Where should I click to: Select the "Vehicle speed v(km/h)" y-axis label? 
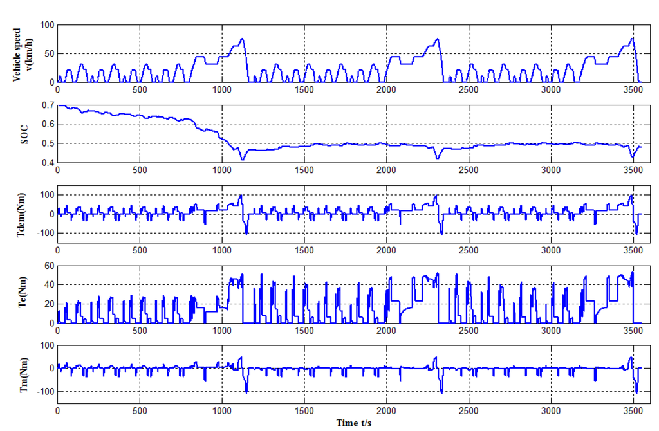(23, 55)
